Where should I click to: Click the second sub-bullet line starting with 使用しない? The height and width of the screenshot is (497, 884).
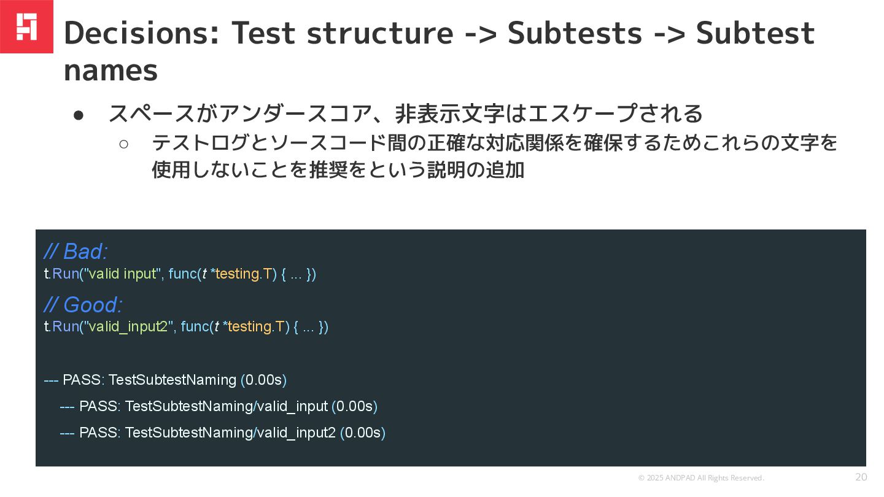point(338,170)
